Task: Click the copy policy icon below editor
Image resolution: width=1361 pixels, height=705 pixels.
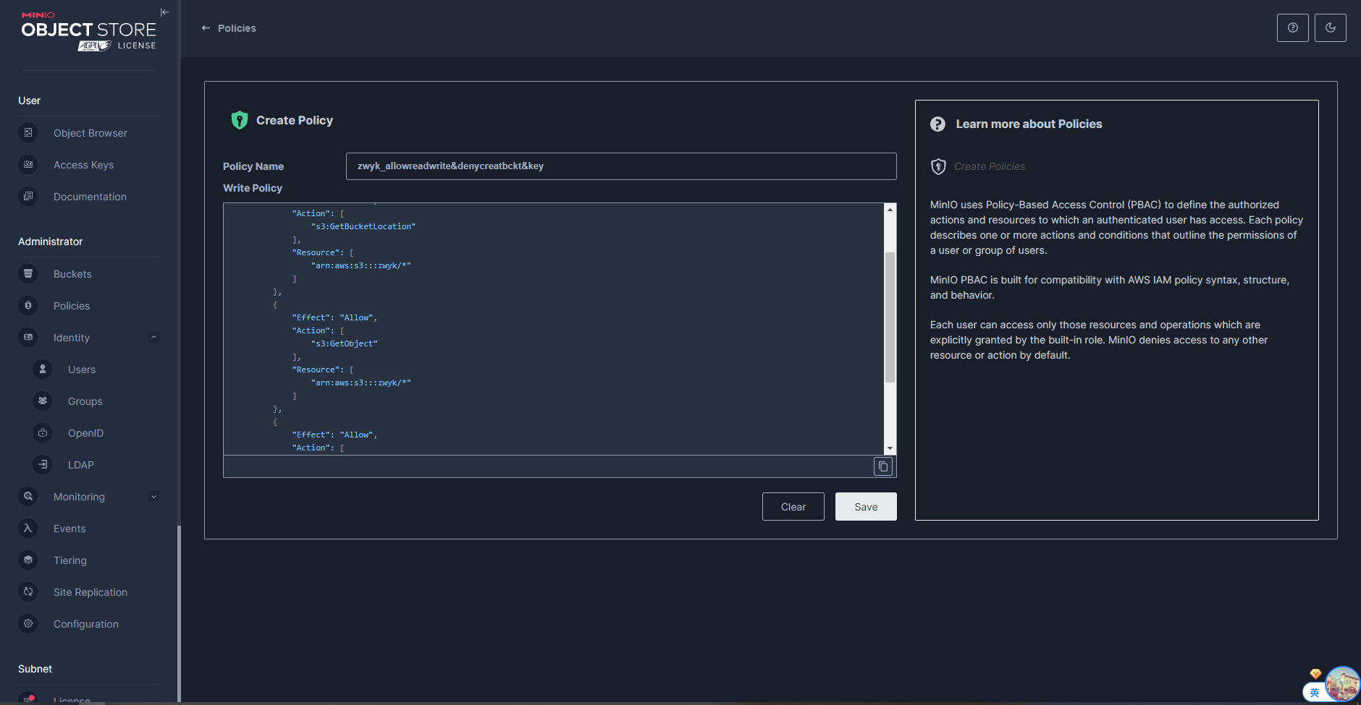Action: click(882, 466)
